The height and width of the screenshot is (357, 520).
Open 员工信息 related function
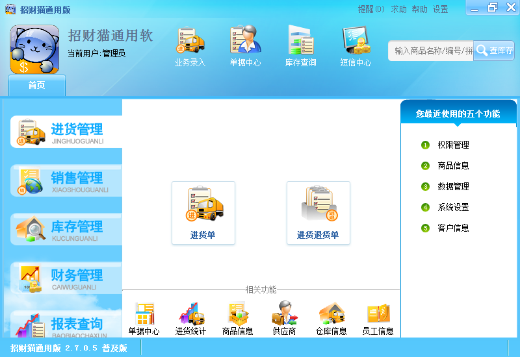click(378, 319)
